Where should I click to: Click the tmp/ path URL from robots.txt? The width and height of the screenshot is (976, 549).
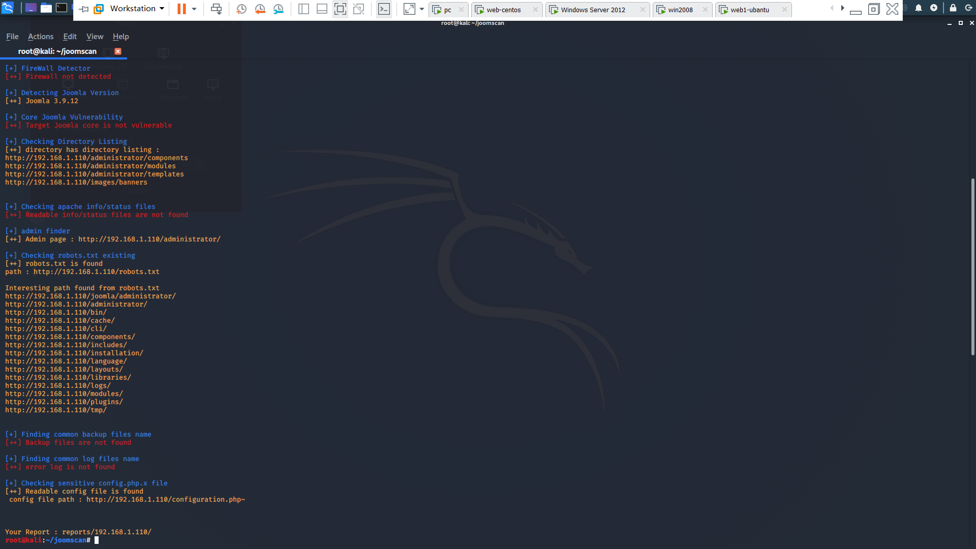click(56, 410)
